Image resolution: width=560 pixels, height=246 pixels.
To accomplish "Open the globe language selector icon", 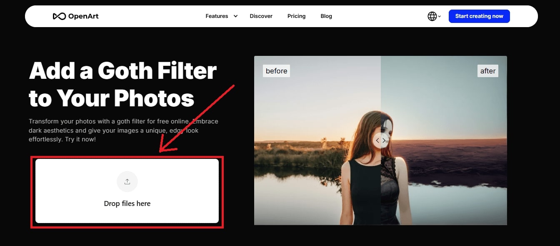I will 432,16.
